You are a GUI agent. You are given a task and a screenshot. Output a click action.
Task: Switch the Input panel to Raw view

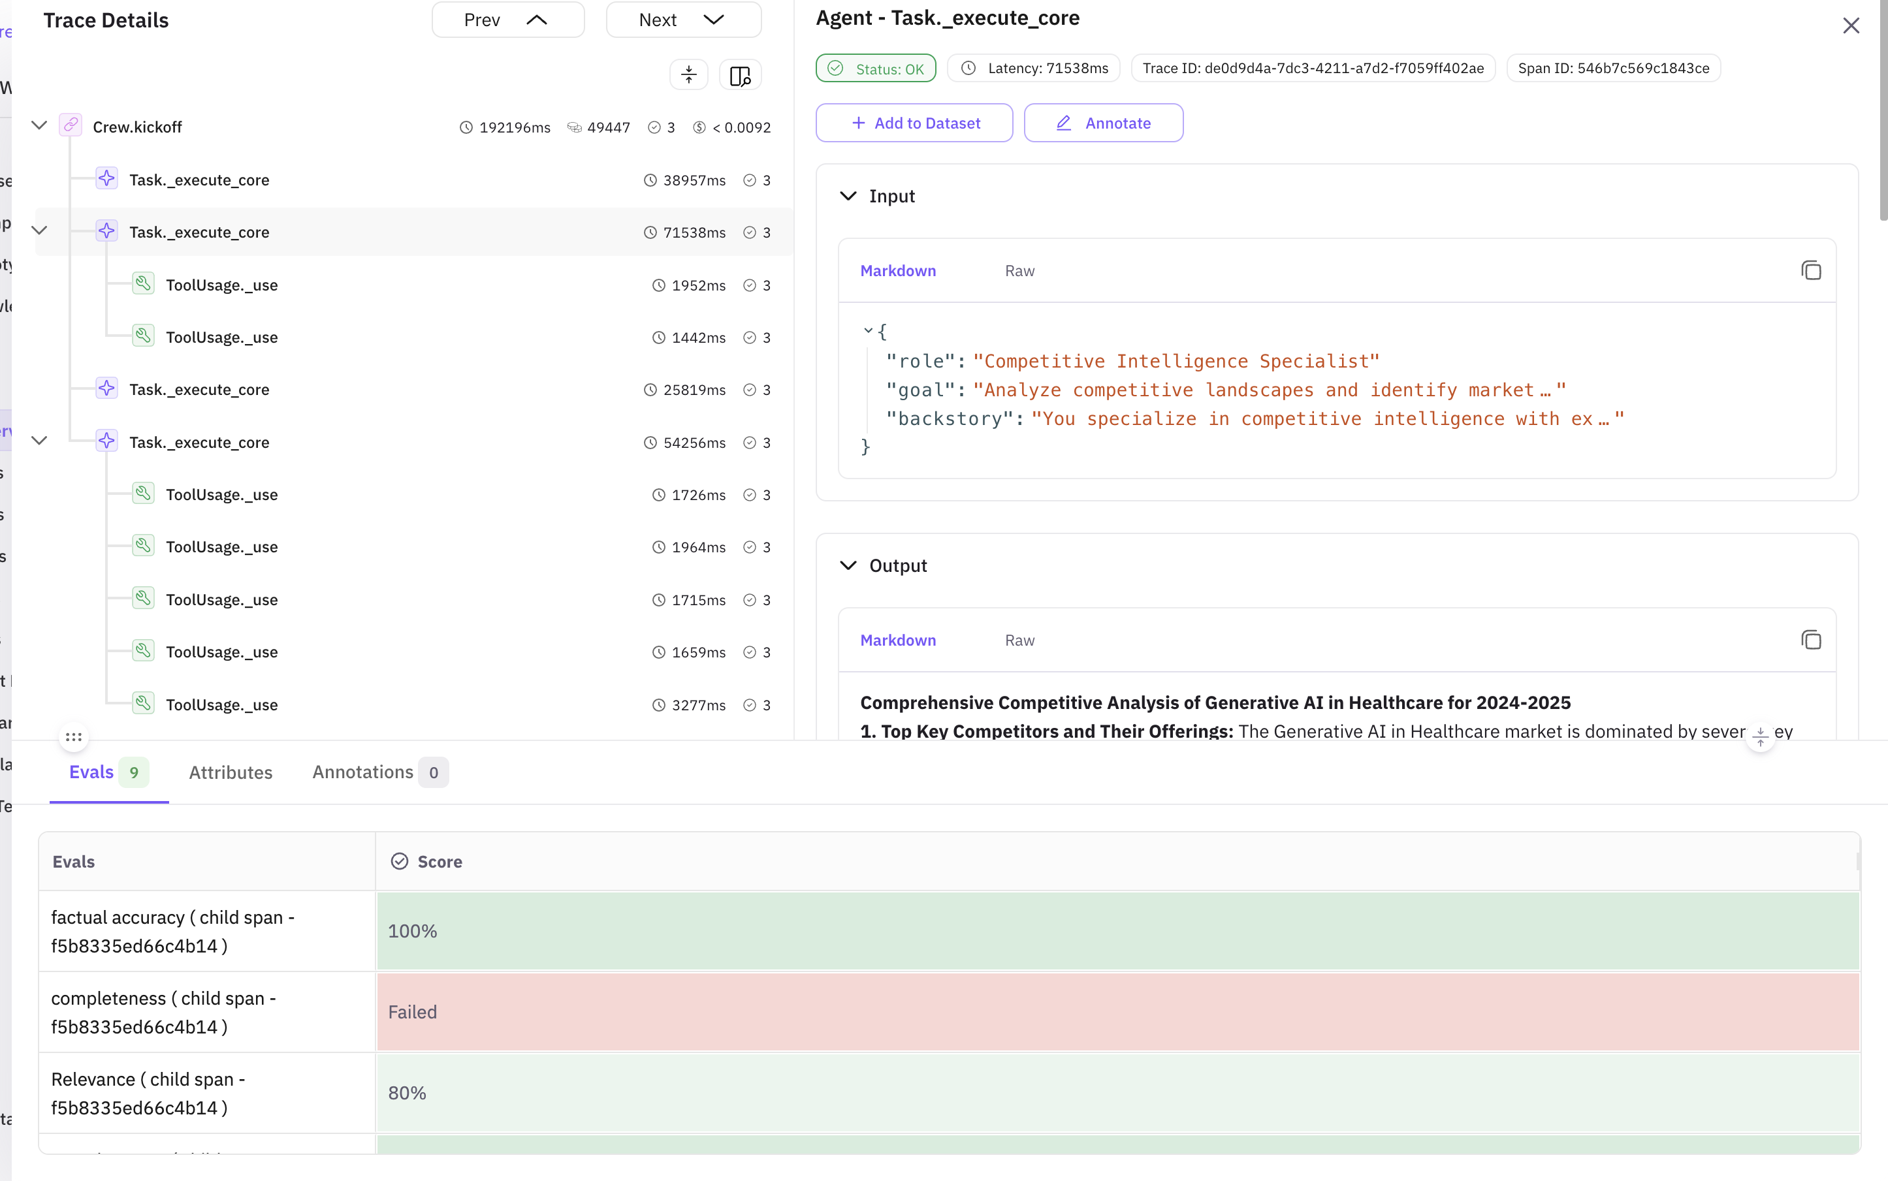1019,270
